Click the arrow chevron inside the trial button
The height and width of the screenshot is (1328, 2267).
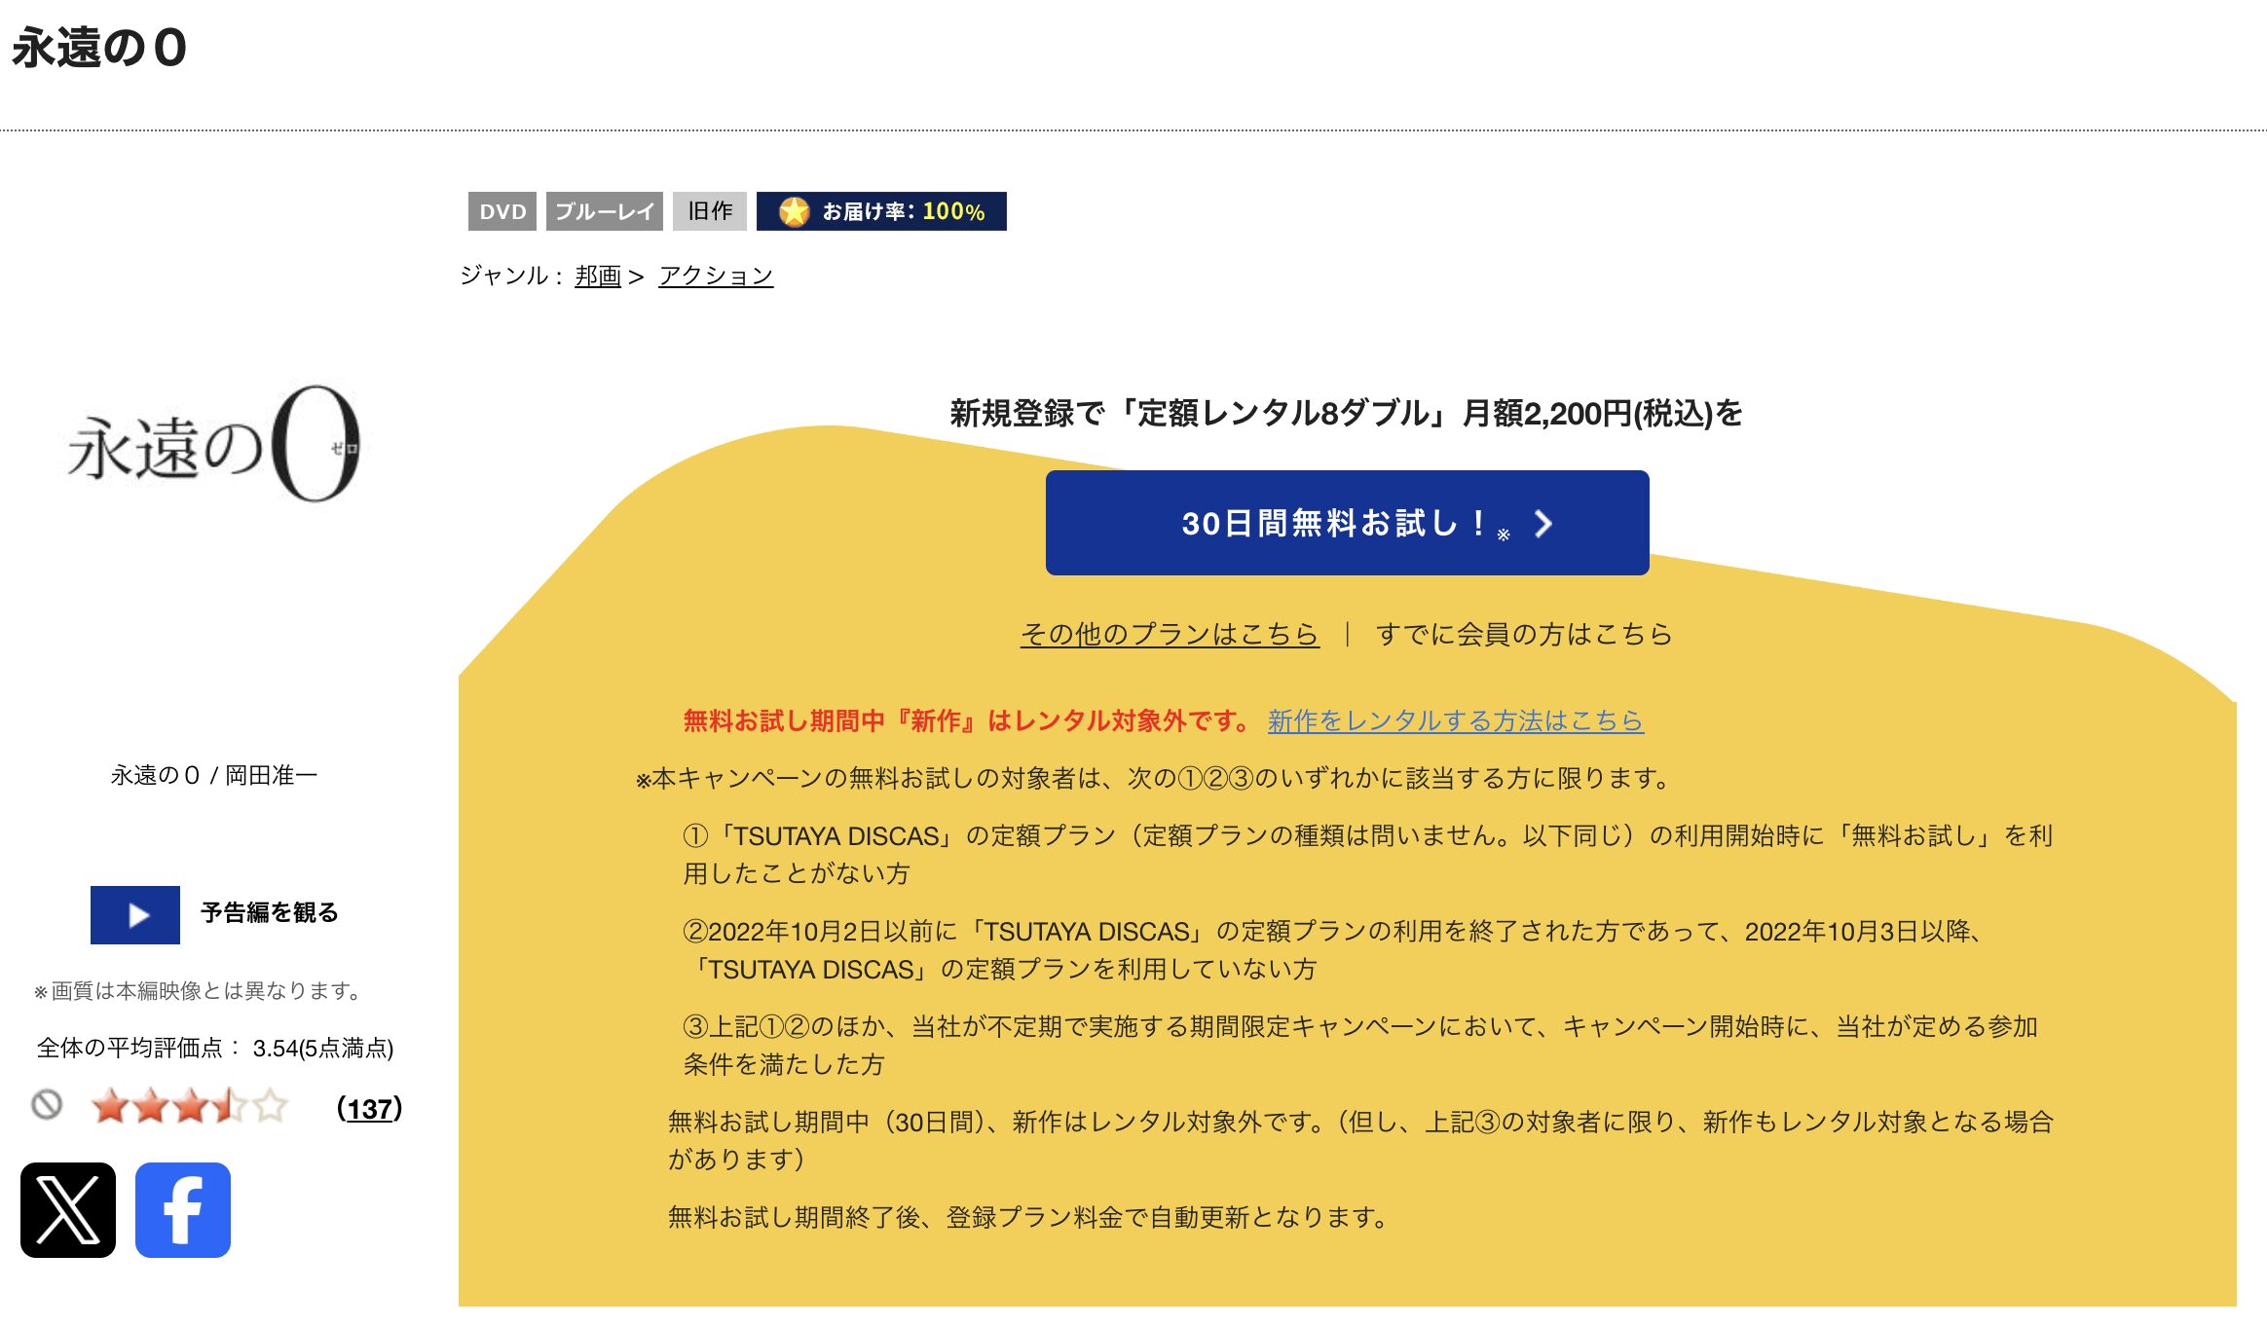click(1542, 525)
